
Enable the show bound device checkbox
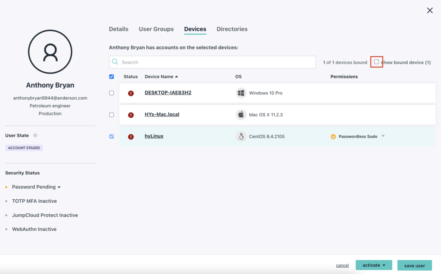[376, 62]
